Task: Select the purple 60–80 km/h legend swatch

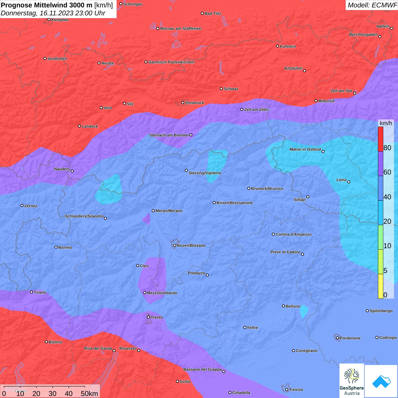Action: point(380,164)
